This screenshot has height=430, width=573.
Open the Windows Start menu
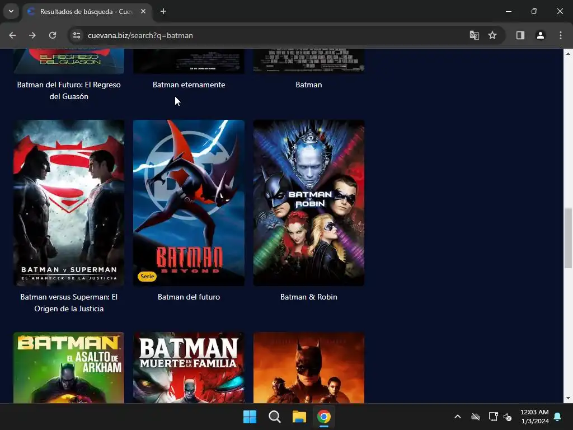tap(250, 417)
